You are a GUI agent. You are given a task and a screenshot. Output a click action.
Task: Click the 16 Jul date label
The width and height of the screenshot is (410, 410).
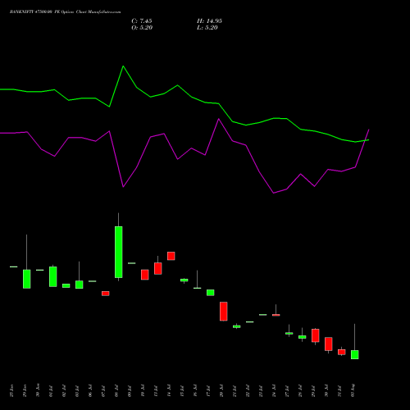196,390
